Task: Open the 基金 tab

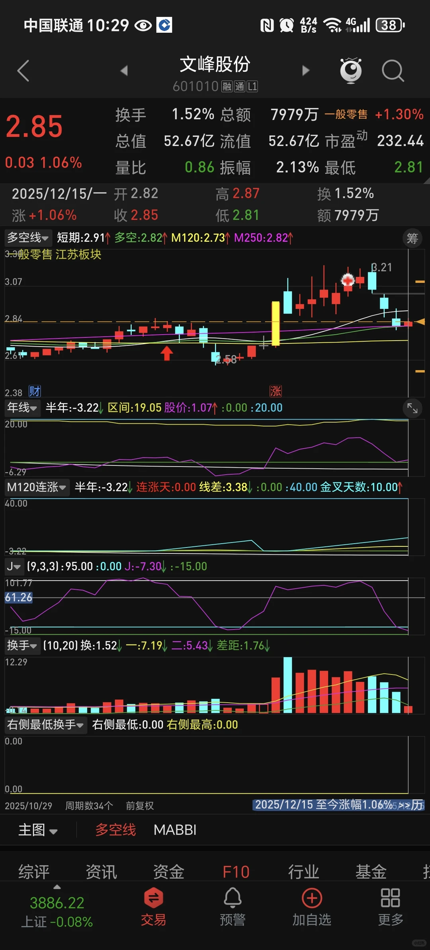Action: click(x=371, y=871)
